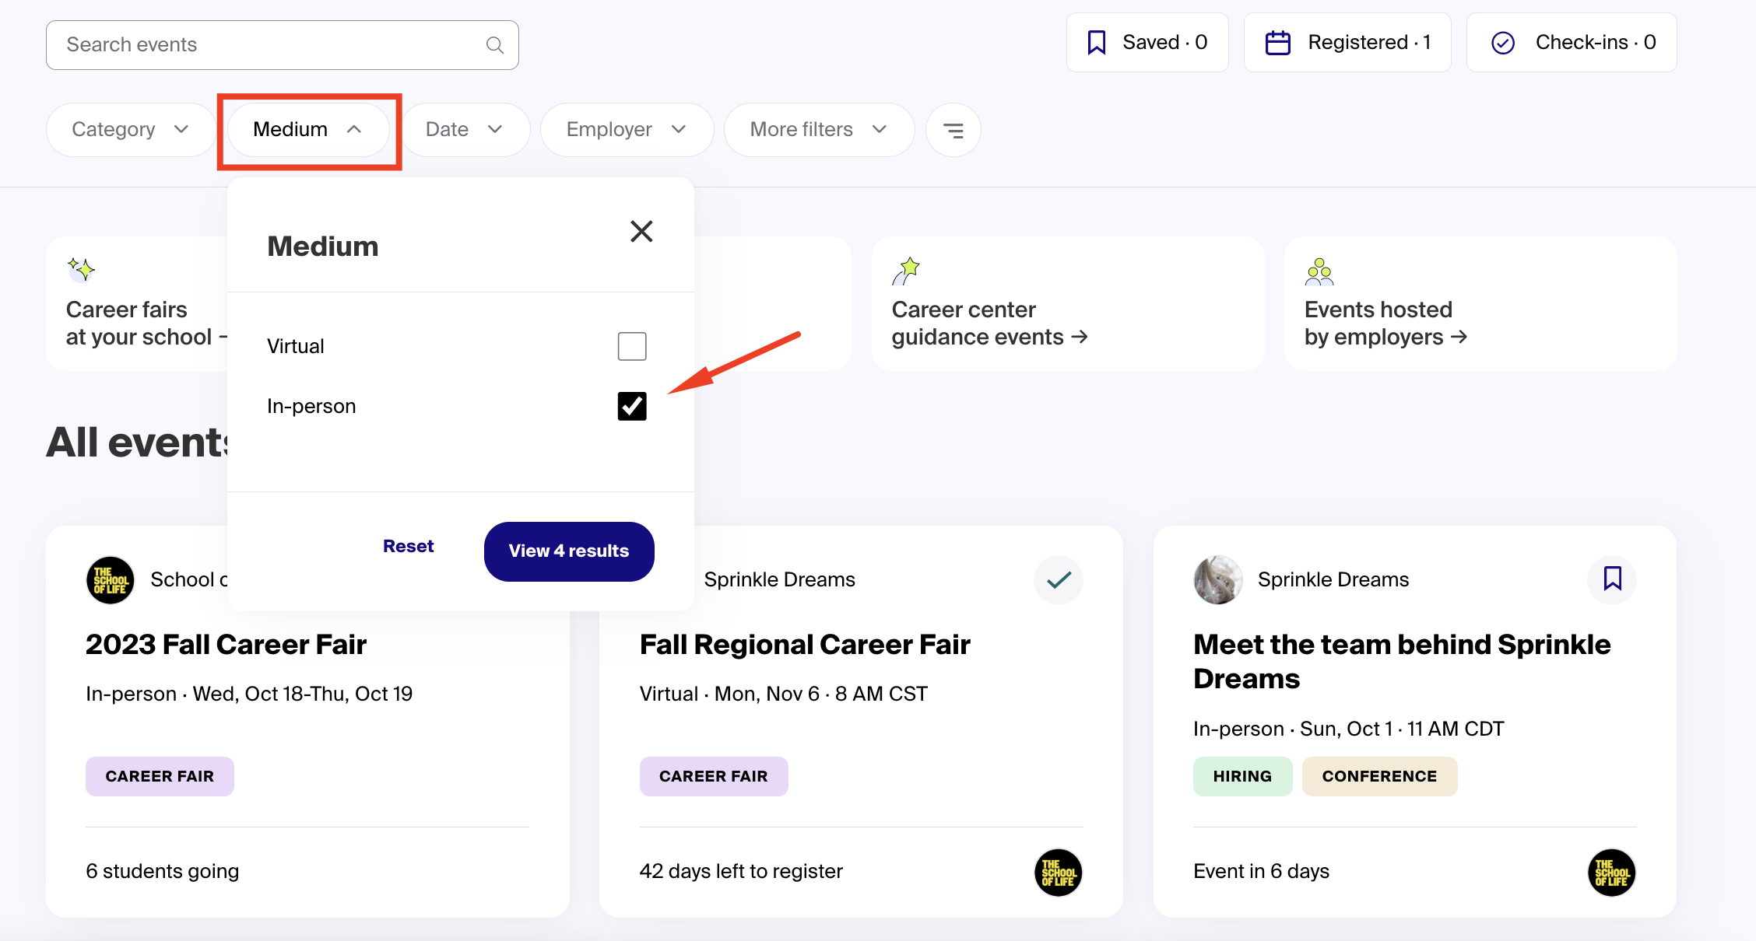Uncheck the In-person checkbox
The image size is (1756, 941).
(632, 406)
